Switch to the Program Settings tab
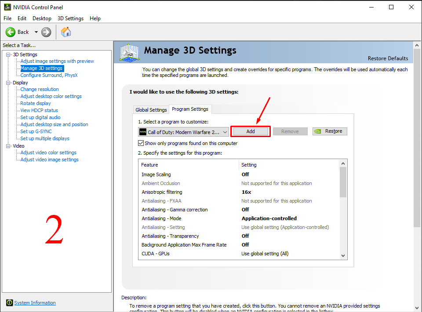This screenshot has width=422, height=312. [190, 109]
